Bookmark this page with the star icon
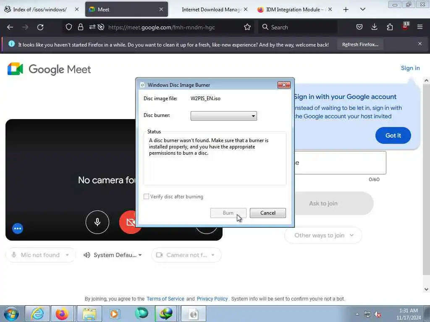Viewport: 430px width, 322px height. (x=247, y=27)
